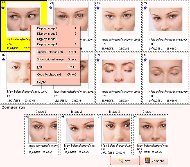Select thumbnail 03 with yellow highlight
Screen dimensions: 190x167
[x=23, y=19]
